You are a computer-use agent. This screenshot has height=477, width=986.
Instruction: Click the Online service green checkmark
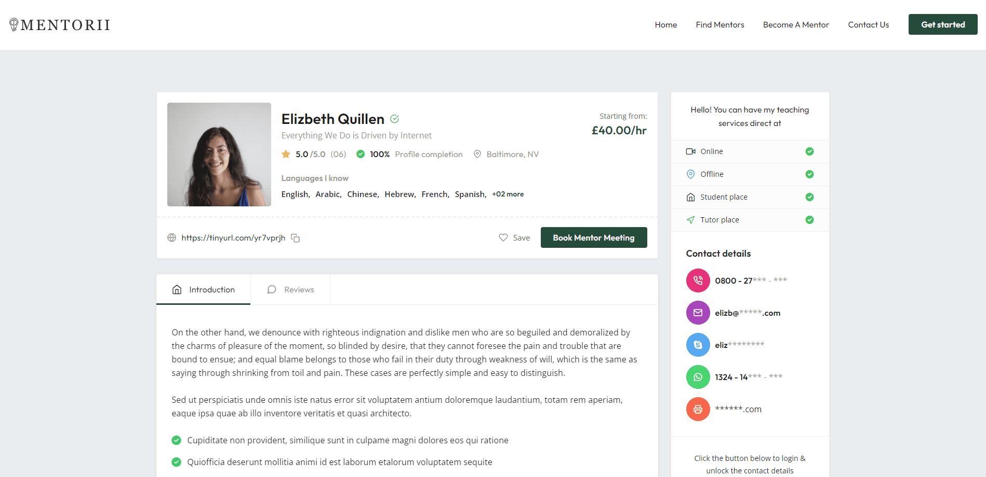click(809, 151)
